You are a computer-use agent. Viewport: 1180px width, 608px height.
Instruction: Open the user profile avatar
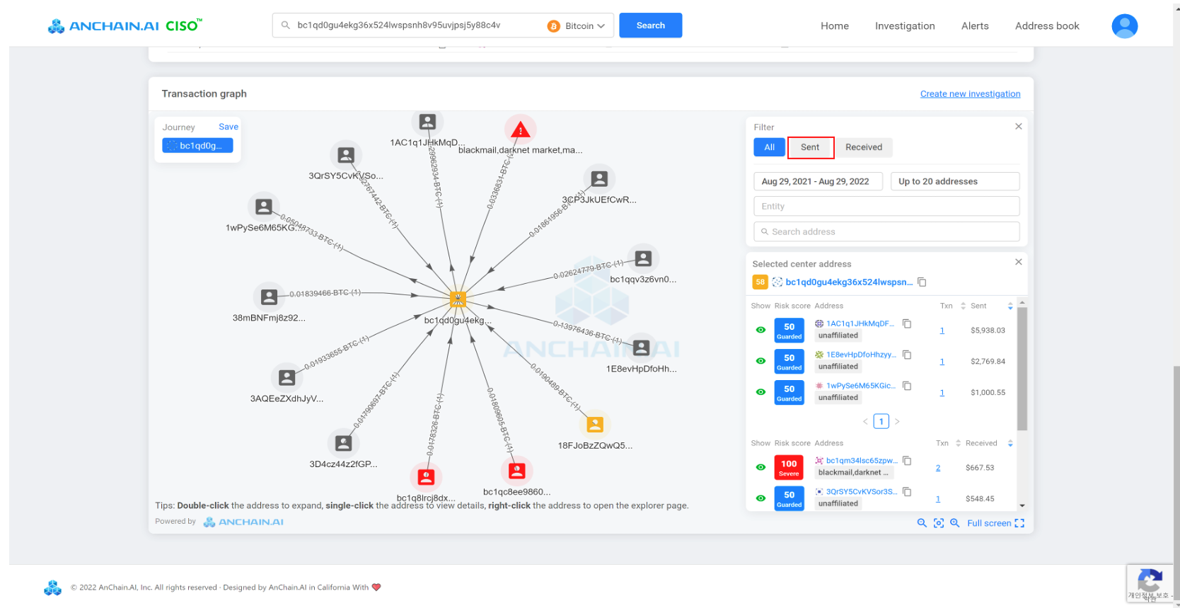pos(1125,26)
